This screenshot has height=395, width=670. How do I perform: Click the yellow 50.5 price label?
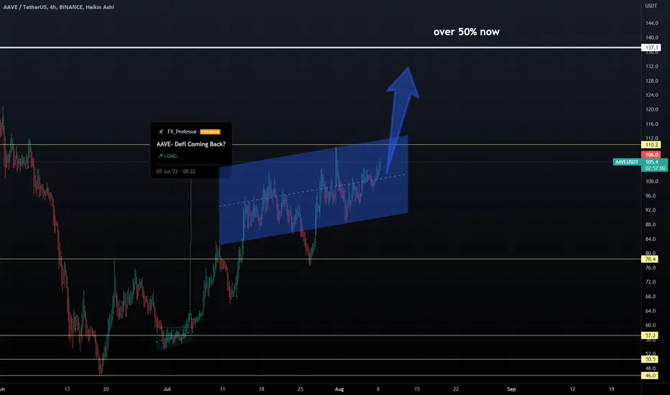[x=651, y=359]
